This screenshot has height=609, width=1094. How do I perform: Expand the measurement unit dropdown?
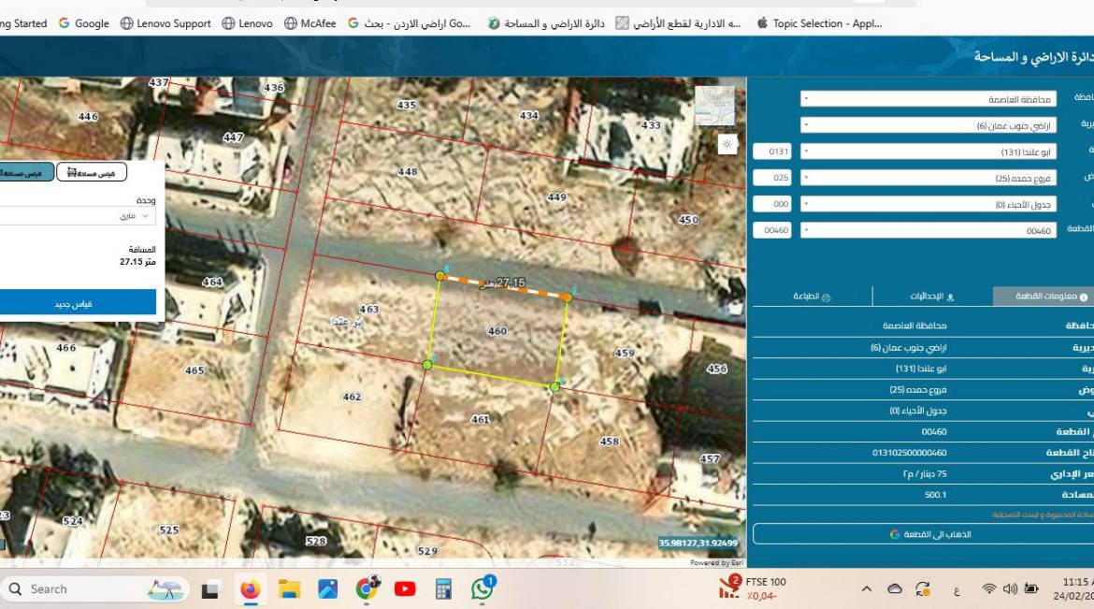coord(77,216)
